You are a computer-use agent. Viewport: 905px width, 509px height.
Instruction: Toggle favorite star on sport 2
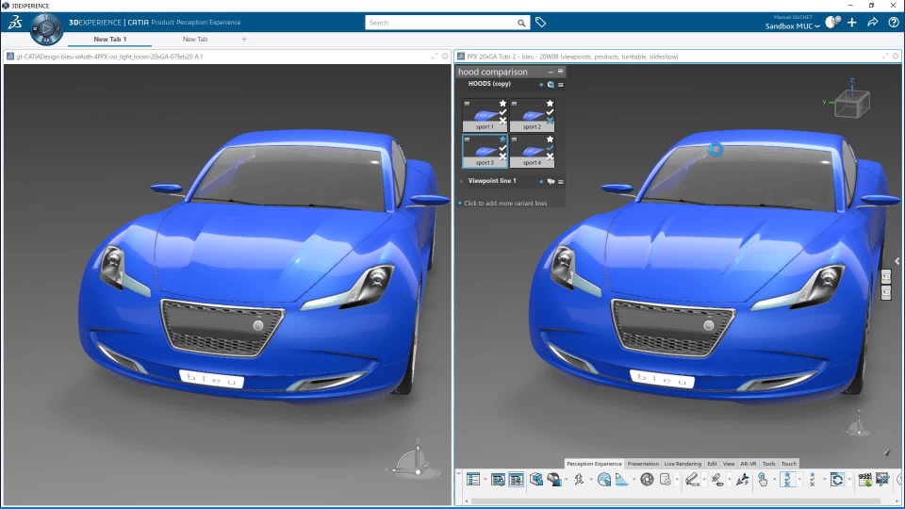[550, 104]
